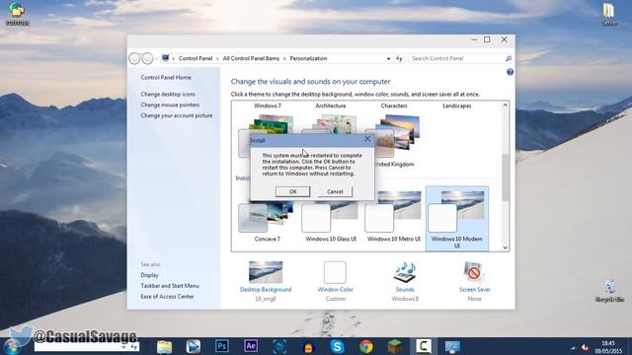This screenshot has width=632, height=355.
Task: Open Desktop Background settings
Action: [x=266, y=280]
